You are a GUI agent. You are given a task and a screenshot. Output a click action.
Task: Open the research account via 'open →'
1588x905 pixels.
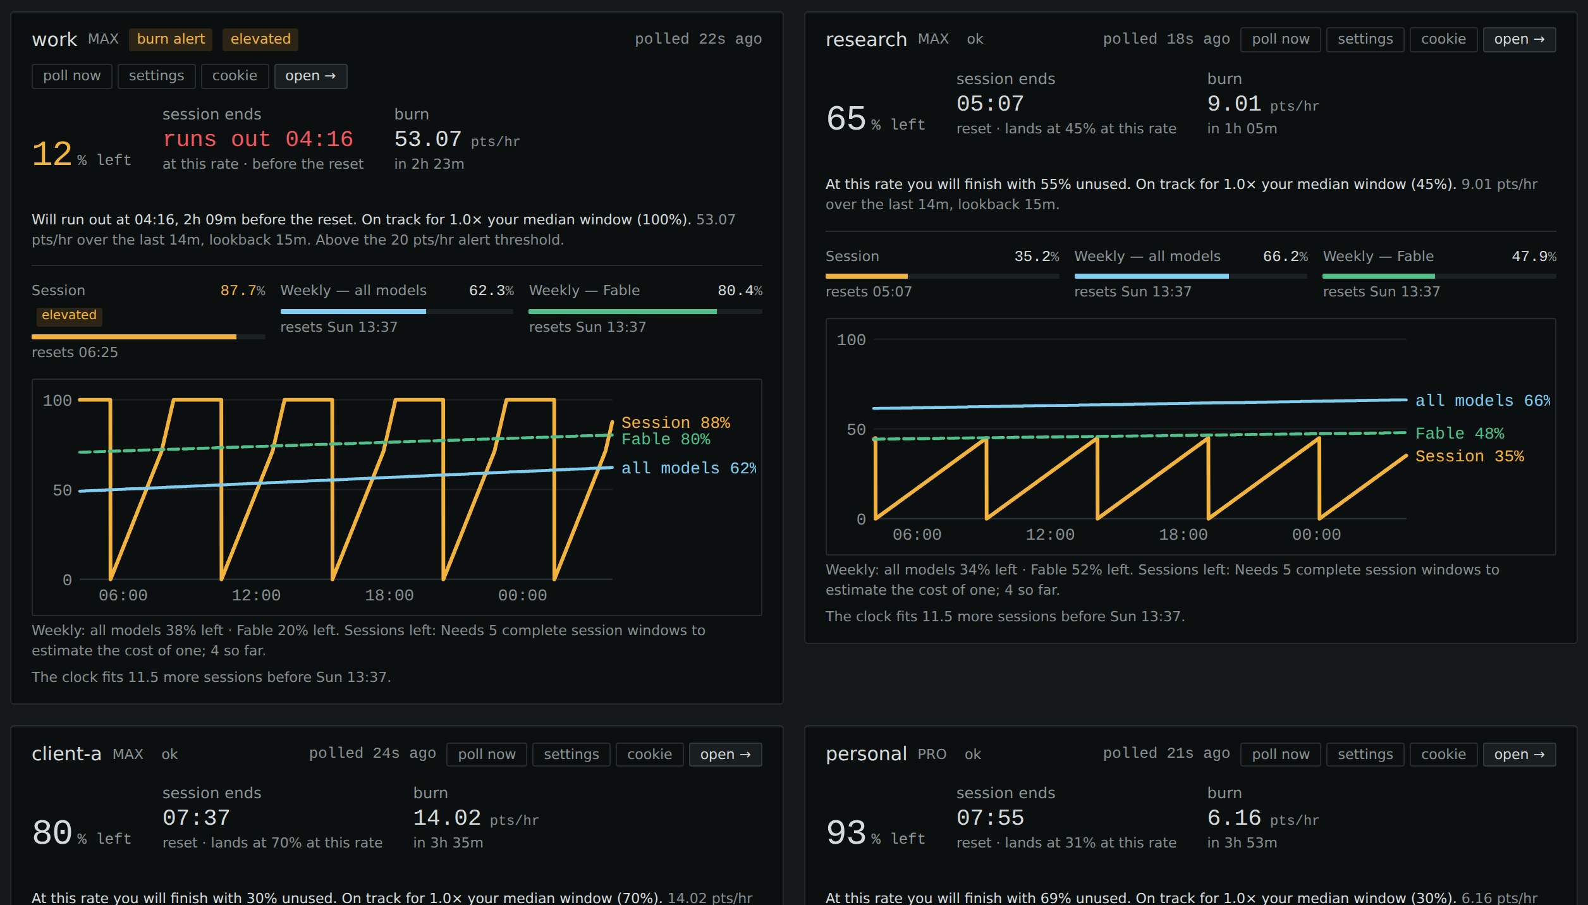tap(1519, 39)
